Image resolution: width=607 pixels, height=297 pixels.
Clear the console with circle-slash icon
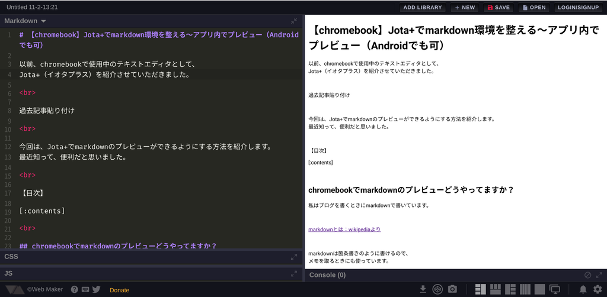[587, 275]
